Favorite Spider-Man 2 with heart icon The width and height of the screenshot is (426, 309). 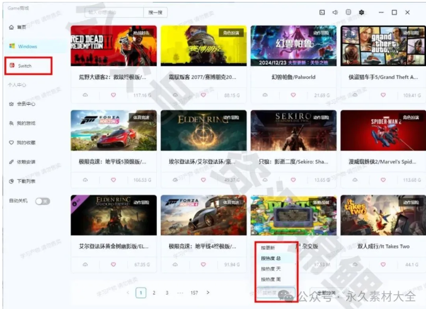(383, 180)
